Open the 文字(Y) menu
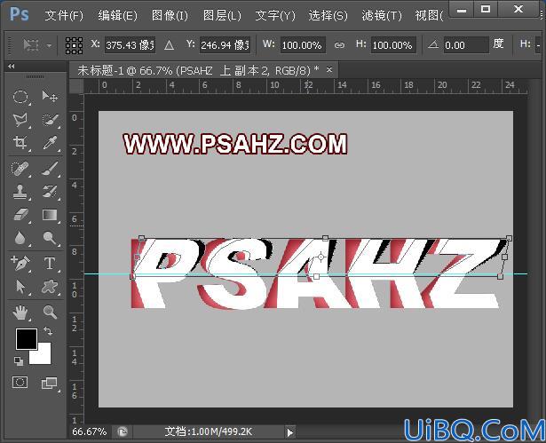Image resolution: width=546 pixels, height=443 pixels. pyautogui.click(x=275, y=15)
